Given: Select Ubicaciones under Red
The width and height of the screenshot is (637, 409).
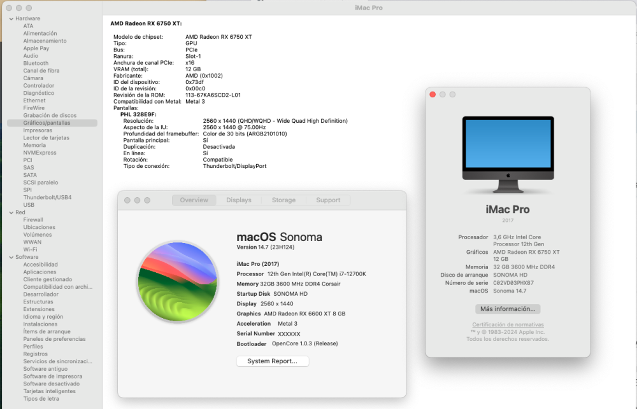Looking at the screenshot, I should 39,227.
